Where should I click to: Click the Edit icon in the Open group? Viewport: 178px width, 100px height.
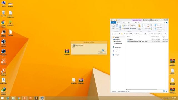[152, 27]
